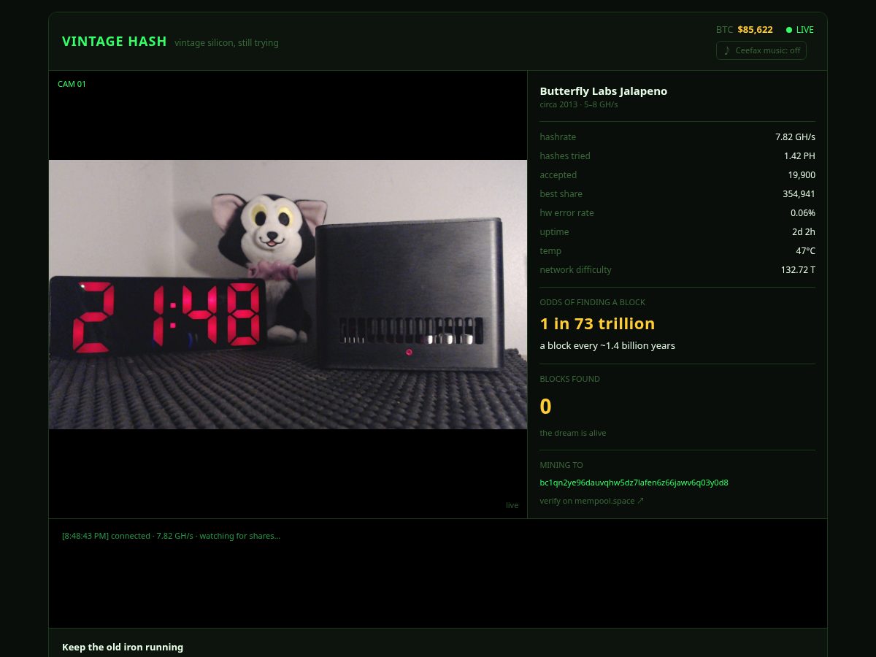This screenshot has width=876, height=657.
Task: Click the green LIVE status dot
Action: coord(789,30)
